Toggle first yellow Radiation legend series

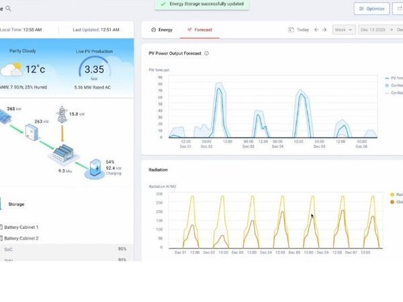point(392,194)
